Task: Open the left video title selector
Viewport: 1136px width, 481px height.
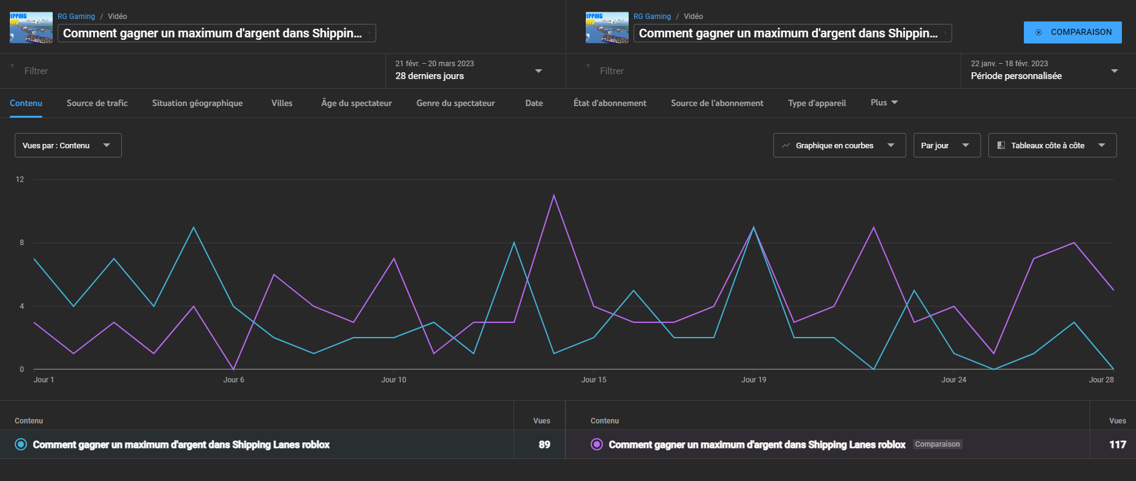Action: [217, 33]
